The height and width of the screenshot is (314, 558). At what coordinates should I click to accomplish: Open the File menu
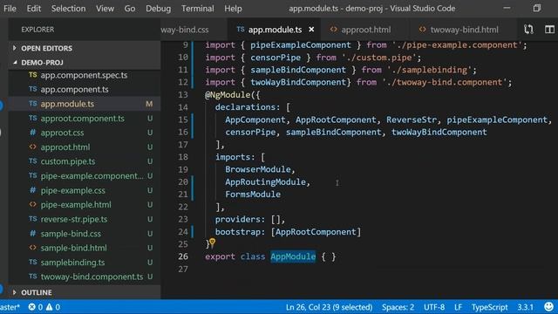[10, 8]
